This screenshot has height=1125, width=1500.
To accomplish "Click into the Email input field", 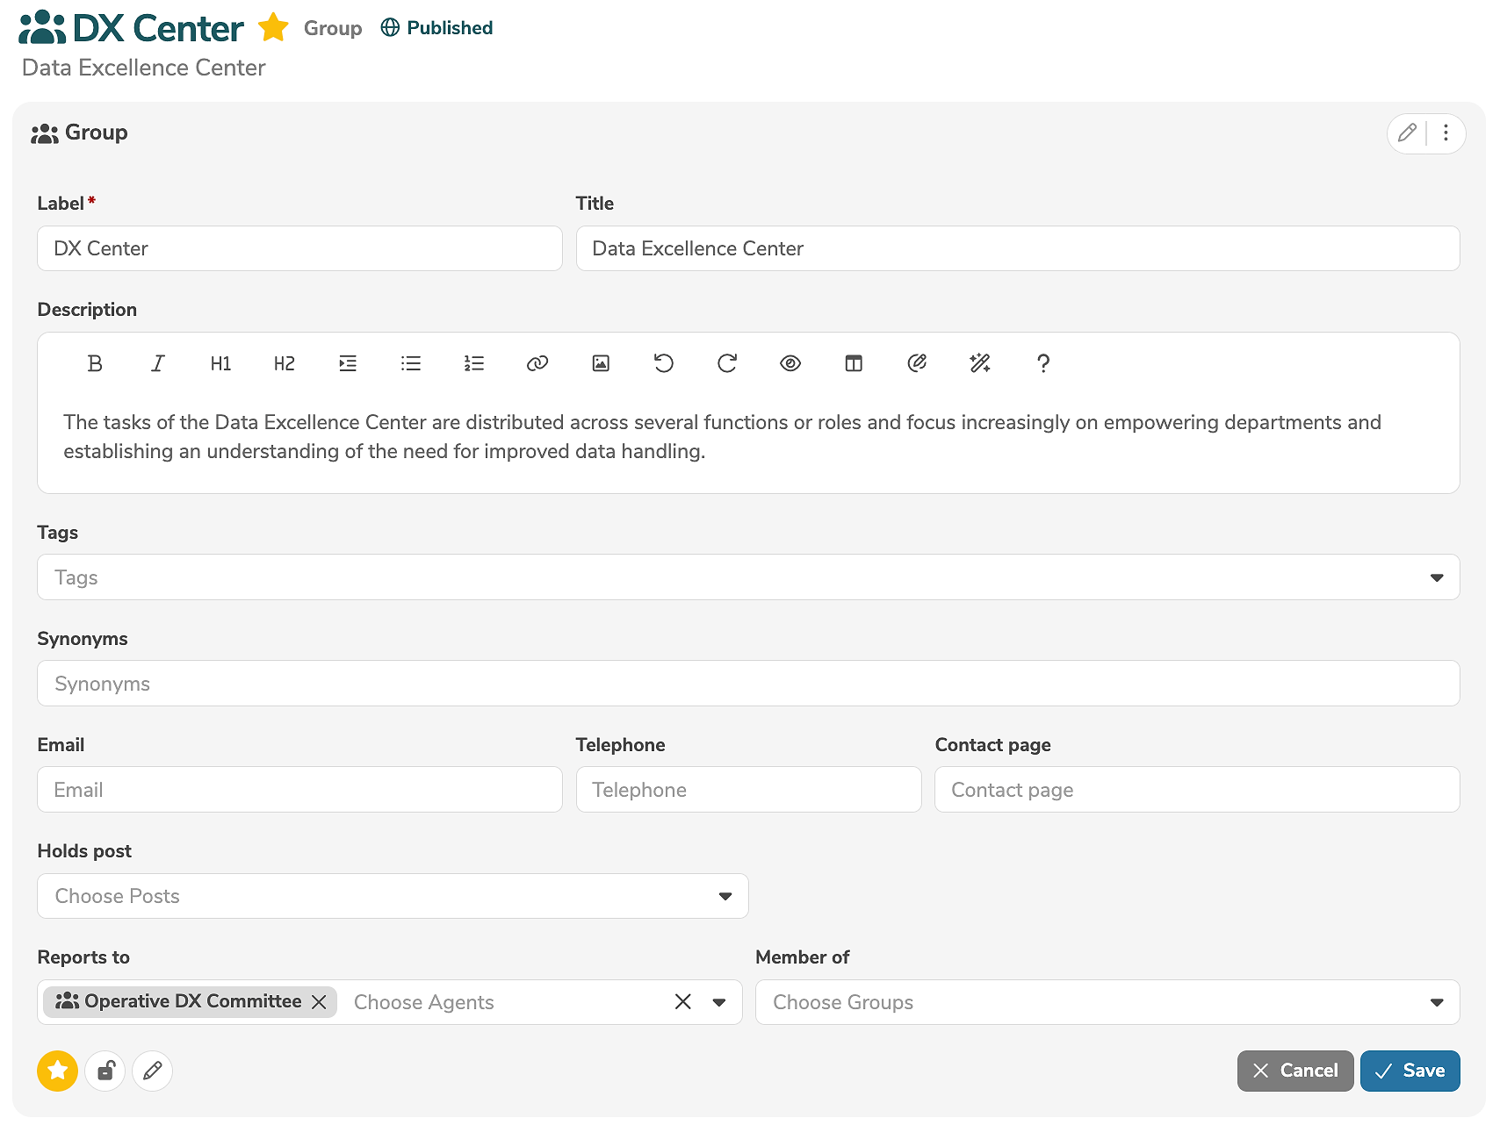I will 299,790.
